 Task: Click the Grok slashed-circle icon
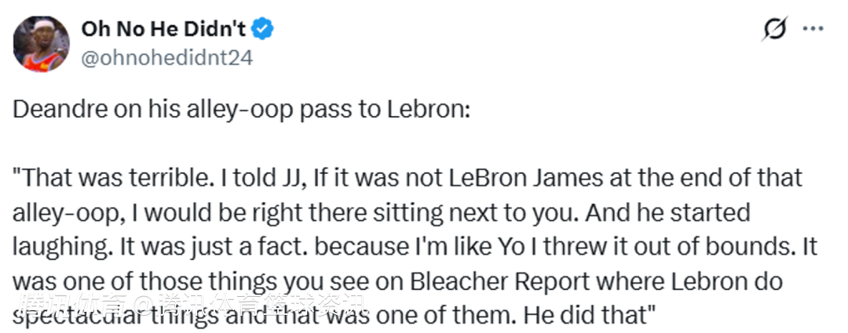click(x=774, y=31)
